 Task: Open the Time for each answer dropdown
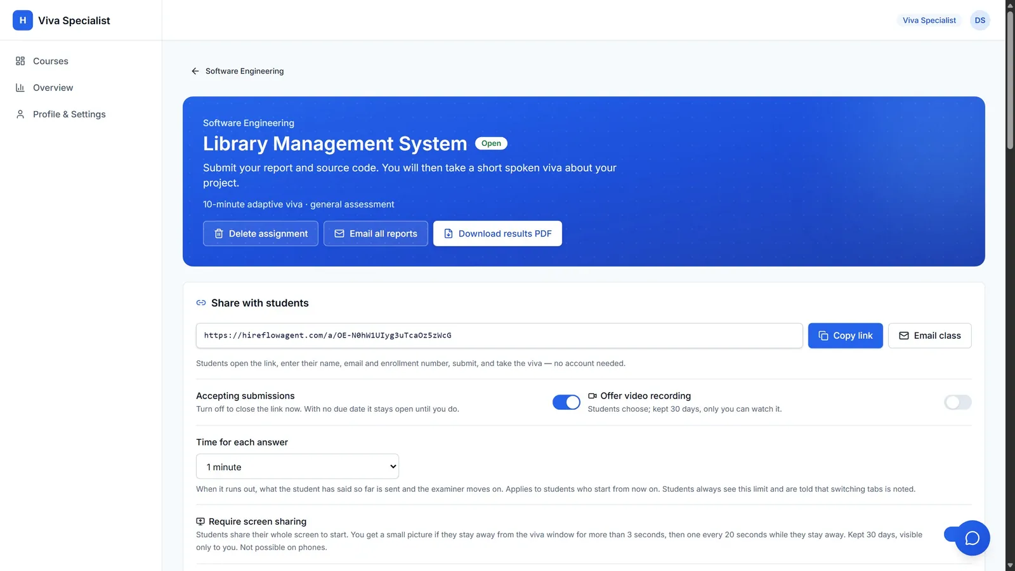298,466
